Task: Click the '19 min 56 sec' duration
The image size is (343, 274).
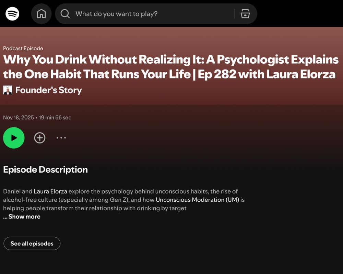Action: point(55,117)
